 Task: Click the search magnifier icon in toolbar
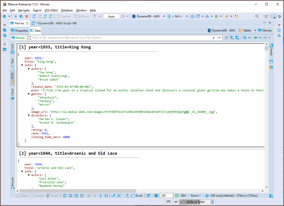pyautogui.click(x=257, y=16)
